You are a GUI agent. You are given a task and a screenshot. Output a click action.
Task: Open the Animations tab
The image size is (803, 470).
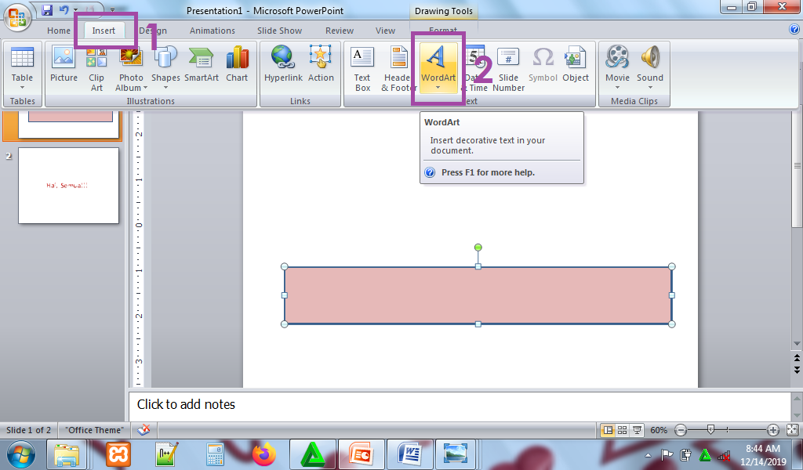(212, 31)
